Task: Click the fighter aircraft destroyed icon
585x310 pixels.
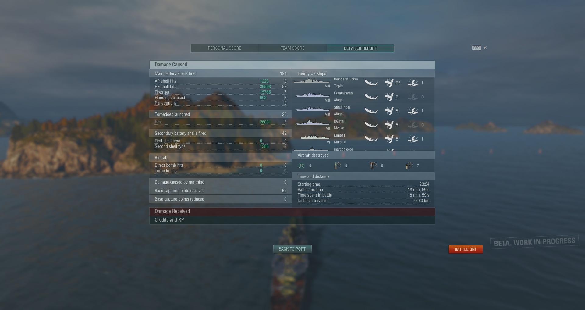Action: (301, 166)
